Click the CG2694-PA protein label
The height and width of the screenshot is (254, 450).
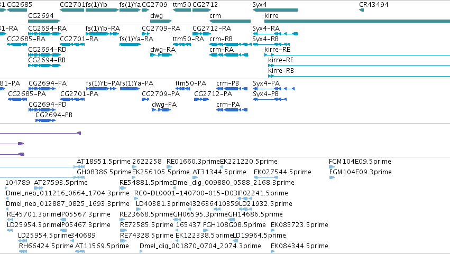coord(48,83)
